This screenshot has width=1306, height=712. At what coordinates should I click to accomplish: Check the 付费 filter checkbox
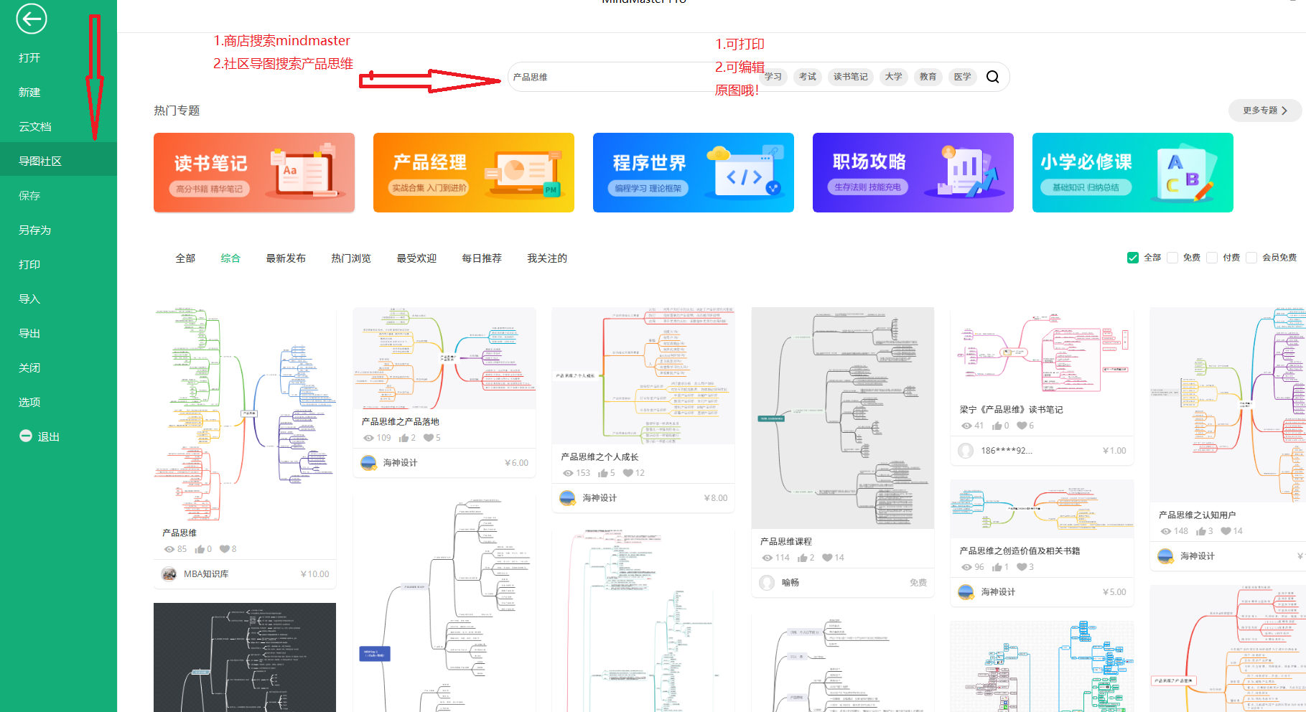pos(1212,258)
